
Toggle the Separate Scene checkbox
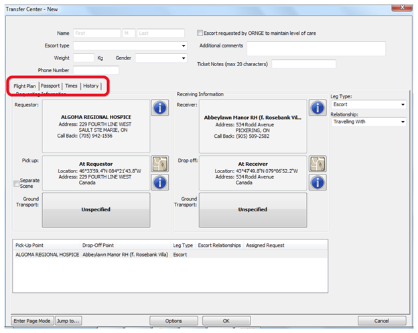click(x=17, y=183)
